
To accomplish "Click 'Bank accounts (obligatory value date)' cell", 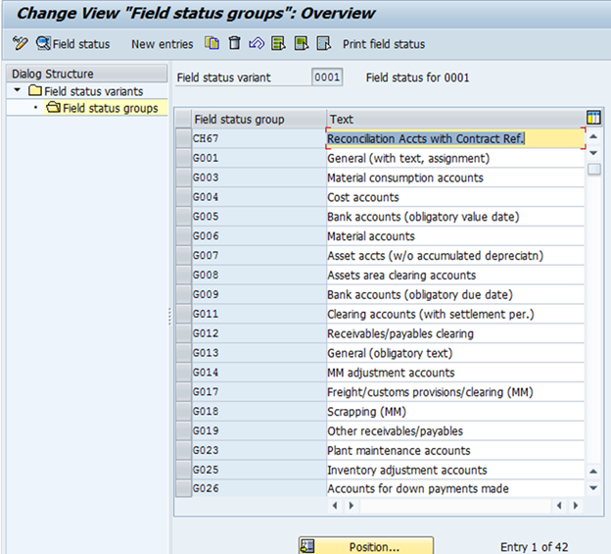I will [455, 217].
